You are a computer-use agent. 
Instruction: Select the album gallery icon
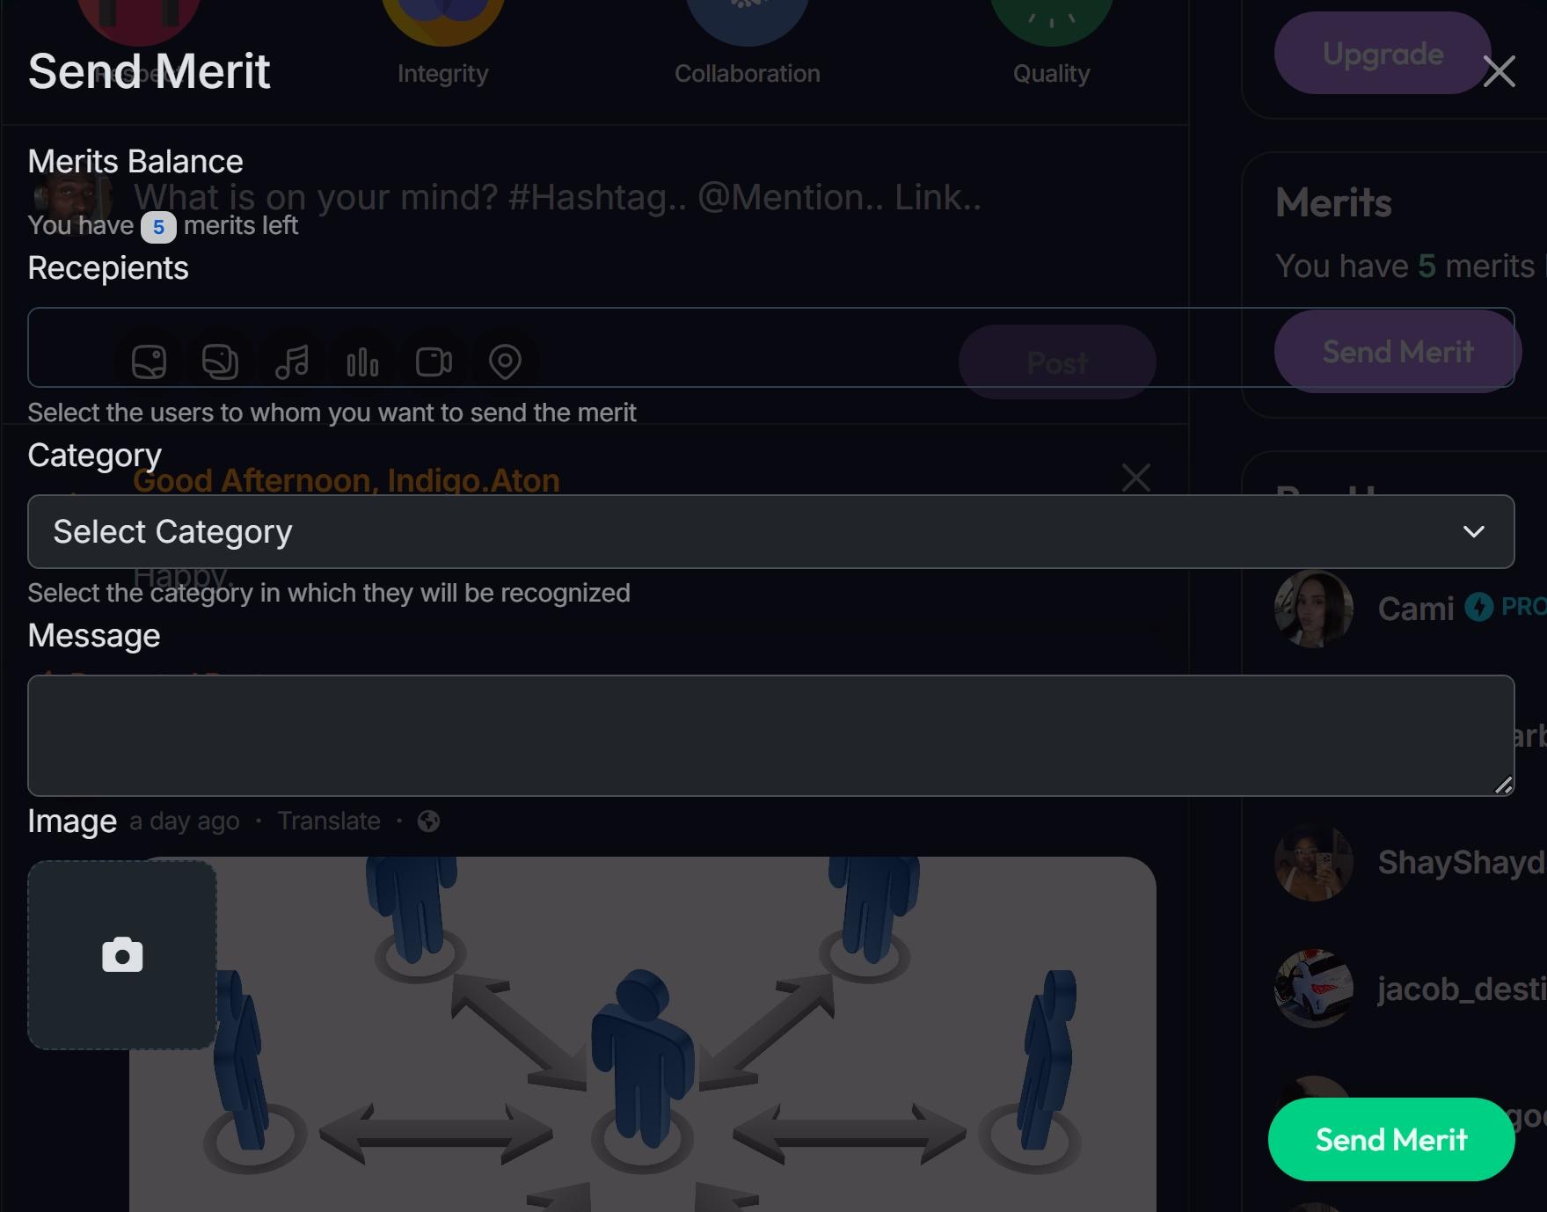[x=220, y=361]
